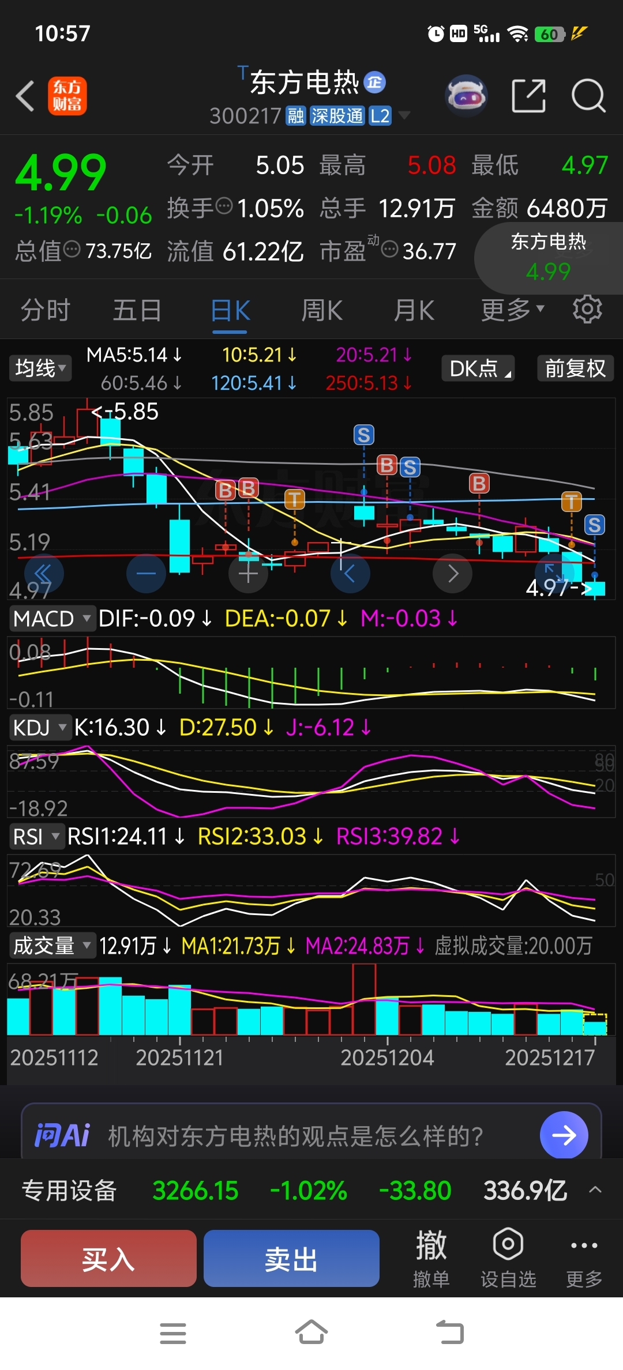Tap the large 4.99 current price
Viewport: 623px width, 1370px height.
(x=61, y=172)
